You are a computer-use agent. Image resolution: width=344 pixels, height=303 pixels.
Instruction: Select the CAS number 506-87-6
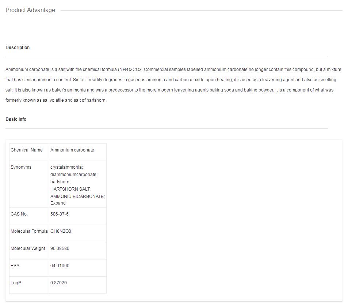pyautogui.click(x=60, y=214)
